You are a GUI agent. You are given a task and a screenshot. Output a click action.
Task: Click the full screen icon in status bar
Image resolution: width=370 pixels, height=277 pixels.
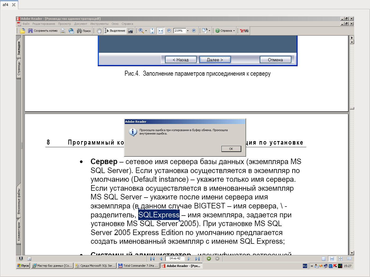(x=21, y=259)
